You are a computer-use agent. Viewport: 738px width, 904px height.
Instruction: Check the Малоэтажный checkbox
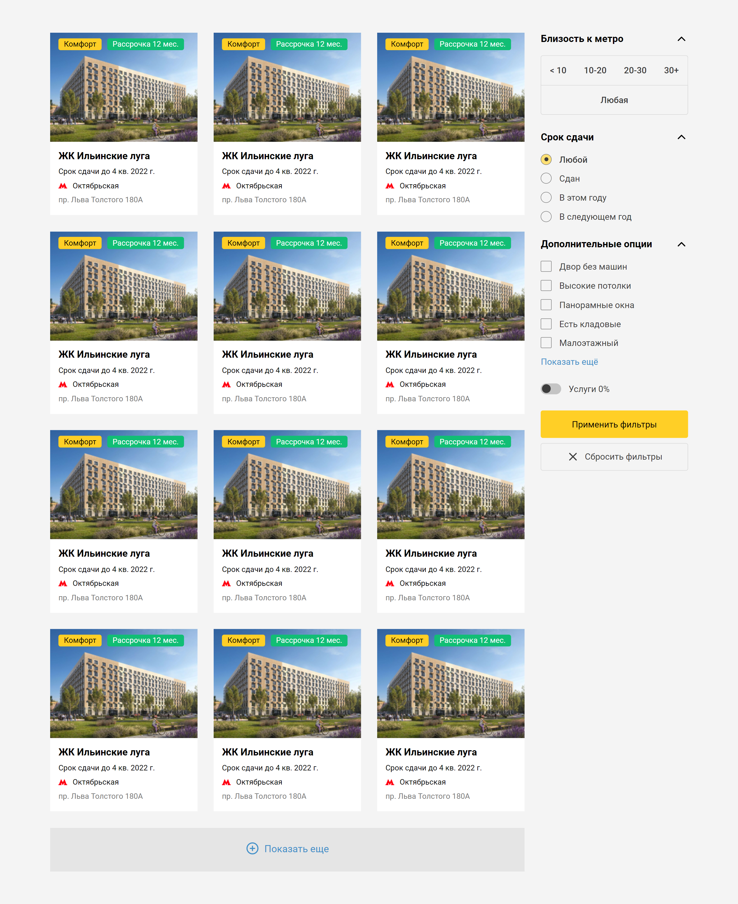[546, 343]
